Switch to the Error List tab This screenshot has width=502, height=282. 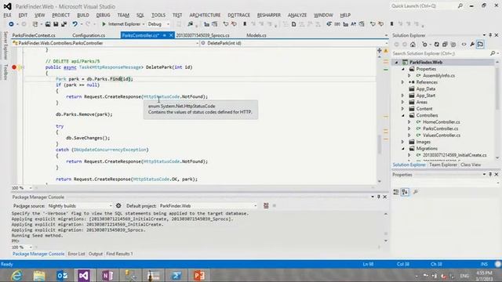pyautogui.click(x=77, y=254)
